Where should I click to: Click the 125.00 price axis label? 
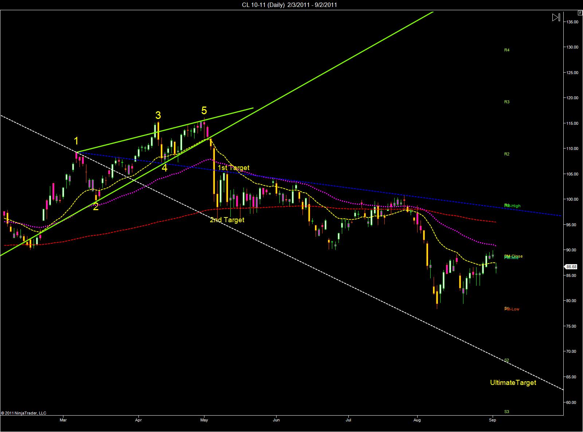(572, 73)
